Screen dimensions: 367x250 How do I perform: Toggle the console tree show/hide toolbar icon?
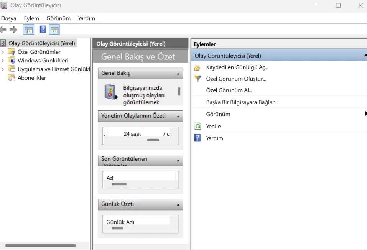tap(28, 30)
